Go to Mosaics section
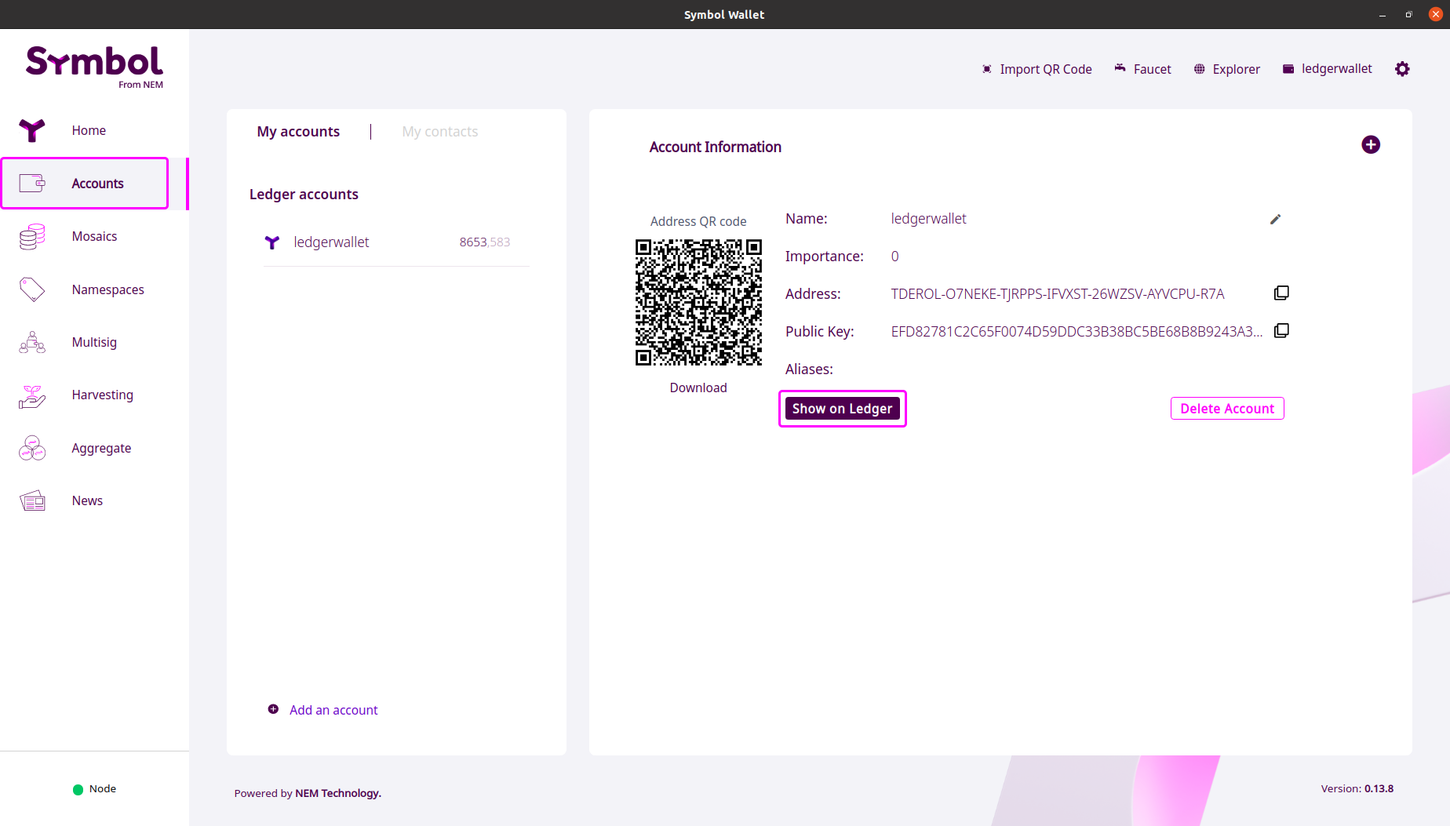Image resolution: width=1450 pixels, height=826 pixels. 94,236
